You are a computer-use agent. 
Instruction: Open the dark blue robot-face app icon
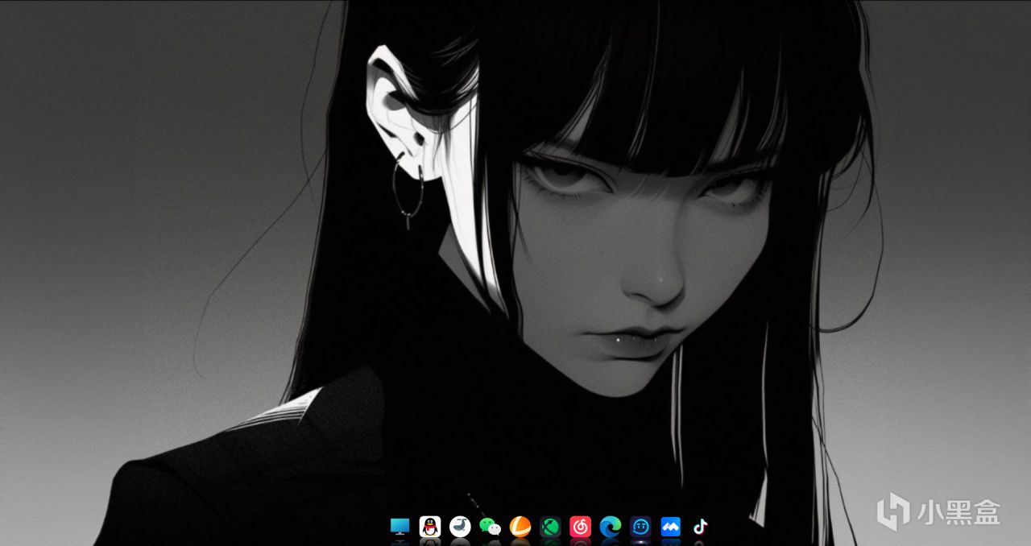point(640,527)
